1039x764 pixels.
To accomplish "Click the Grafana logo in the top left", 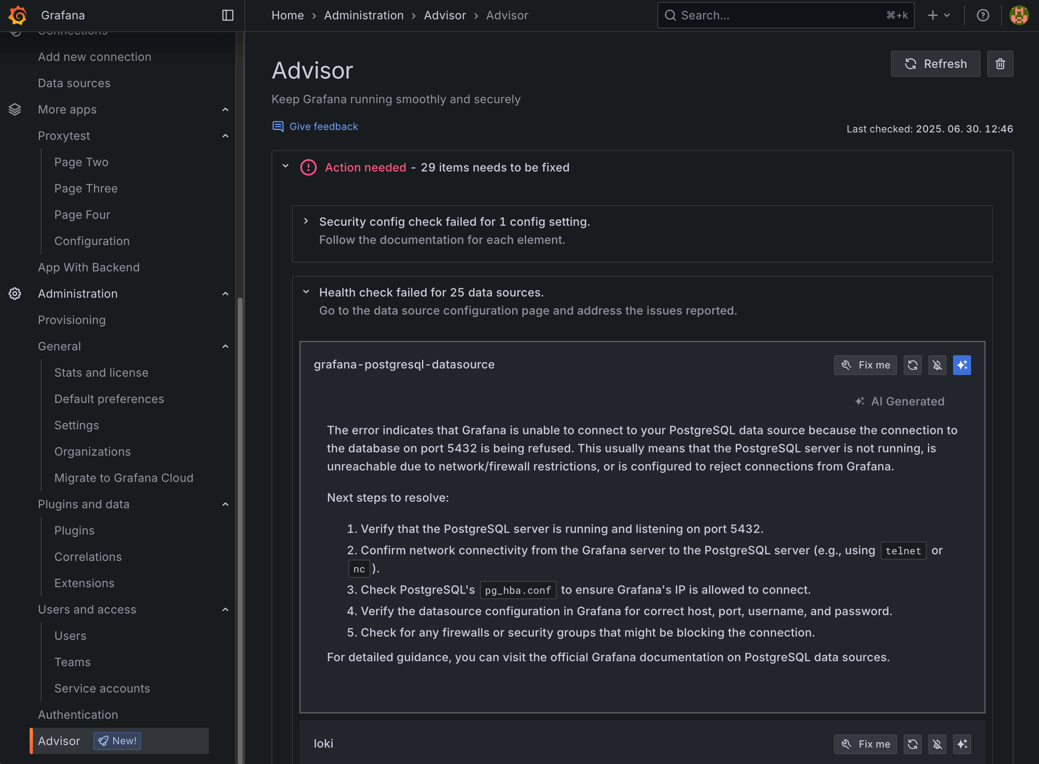I will [17, 15].
